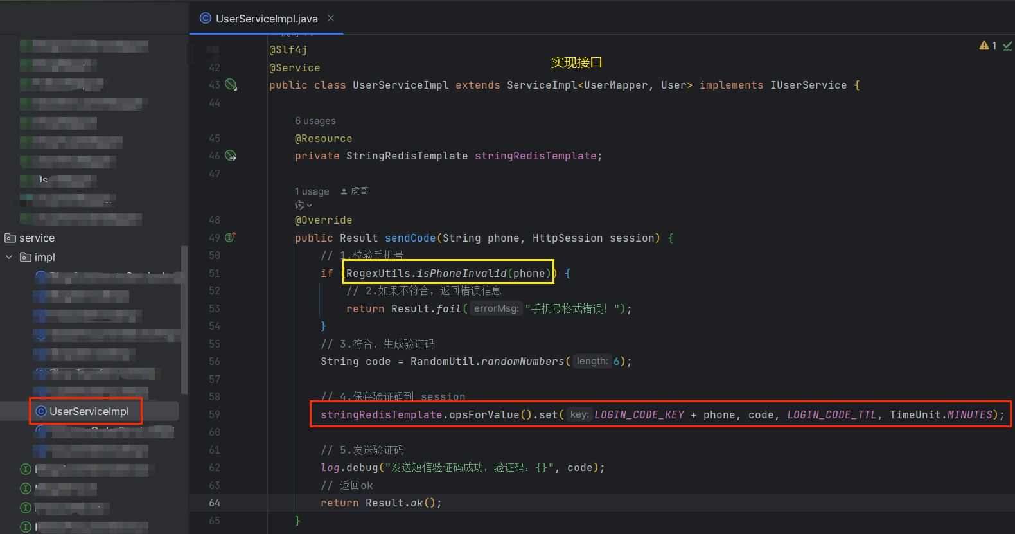
Task: Click the errorMsg: parameter hint
Action: [496, 308]
